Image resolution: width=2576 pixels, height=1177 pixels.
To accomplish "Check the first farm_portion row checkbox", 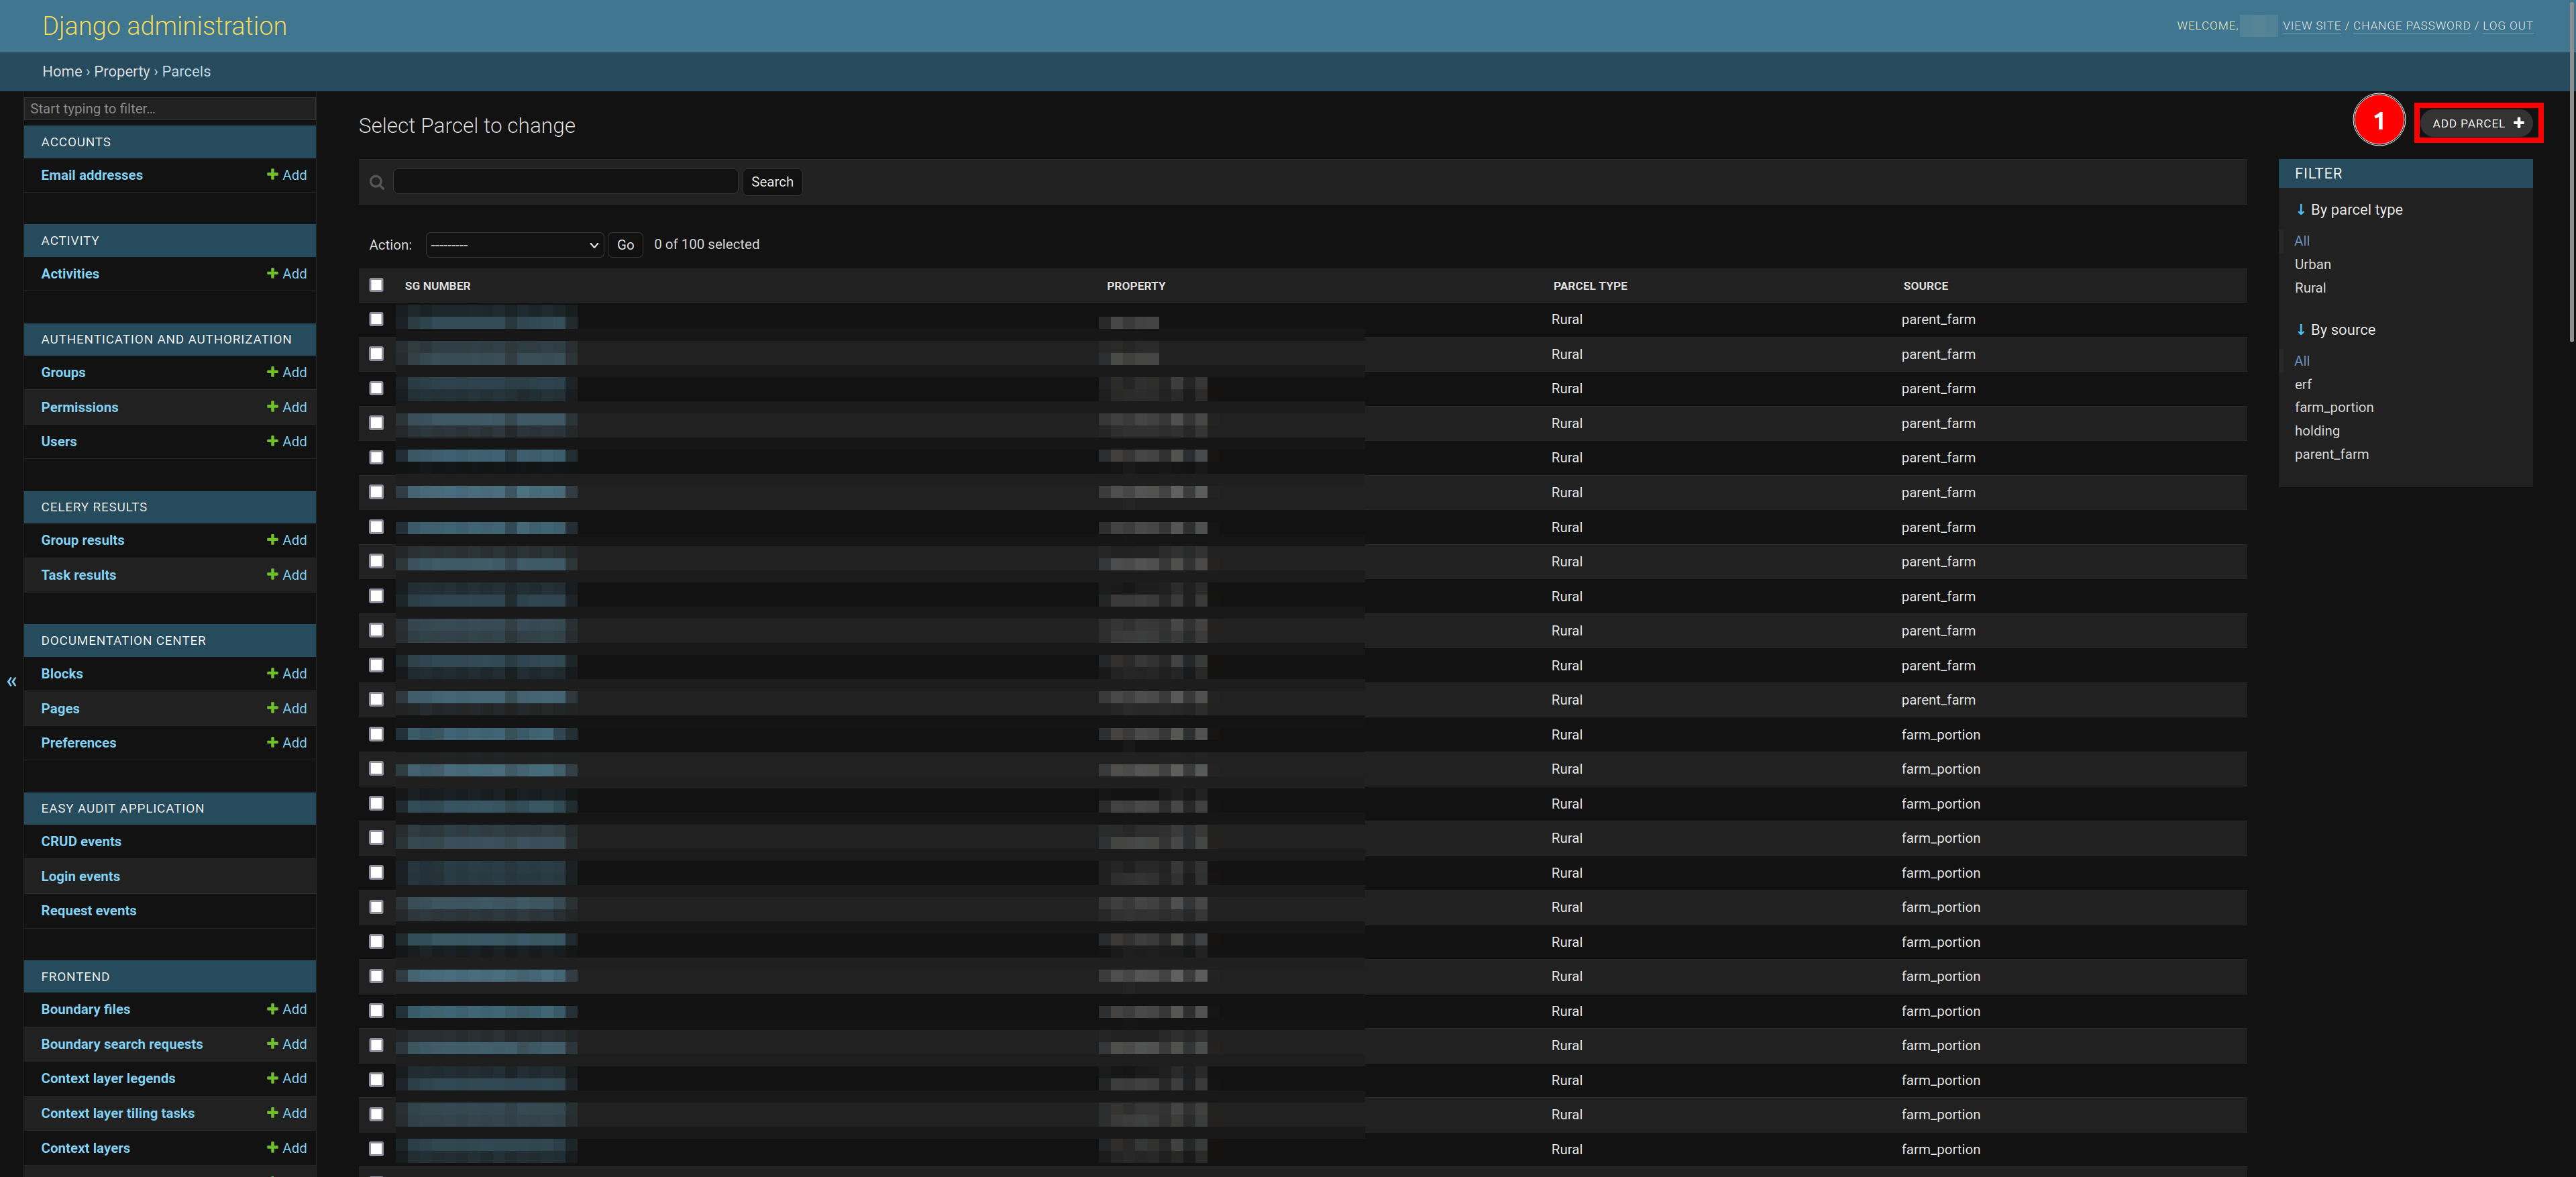I will point(376,734).
